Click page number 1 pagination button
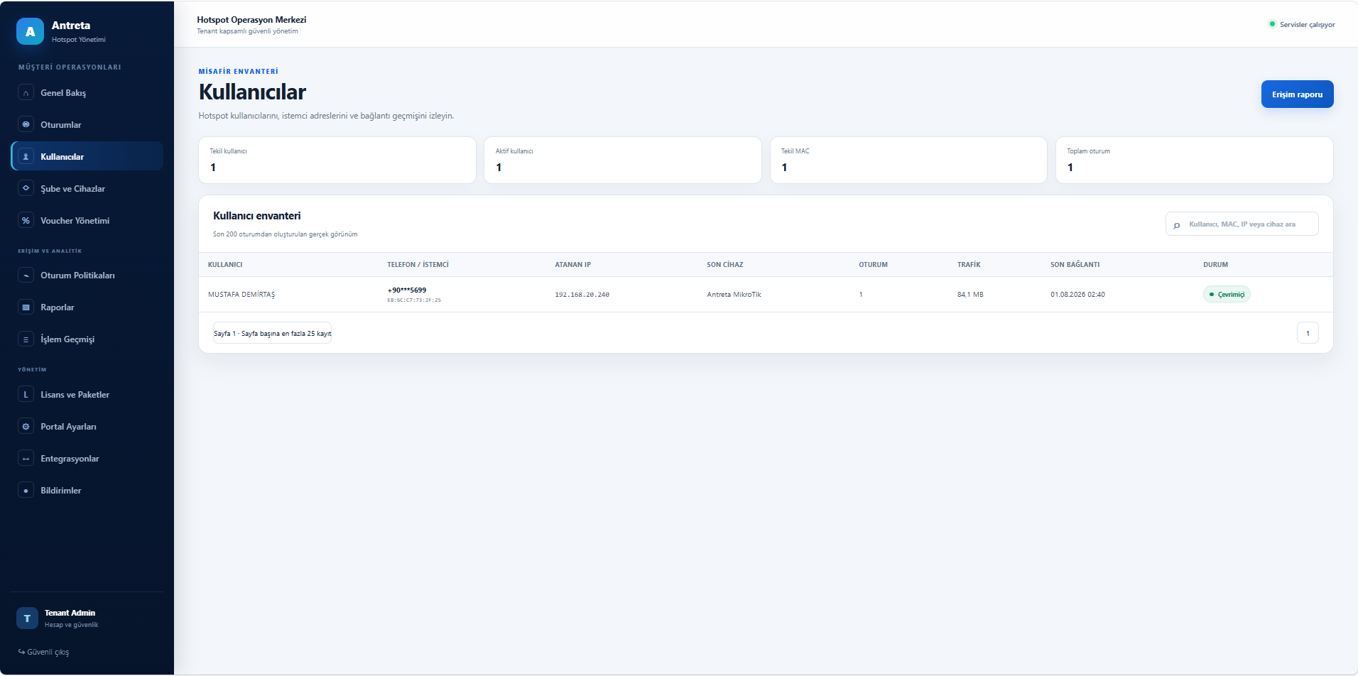Viewport: 1358px width, 676px height. (1308, 333)
